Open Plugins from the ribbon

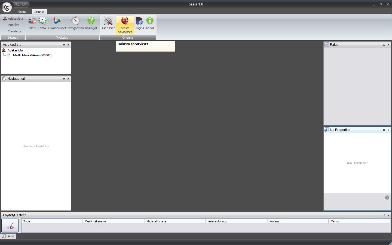[x=139, y=23]
